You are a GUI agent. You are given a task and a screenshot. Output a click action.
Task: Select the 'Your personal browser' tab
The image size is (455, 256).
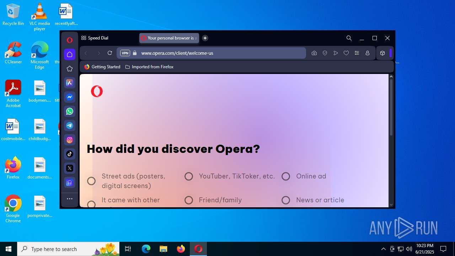tap(169, 38)
